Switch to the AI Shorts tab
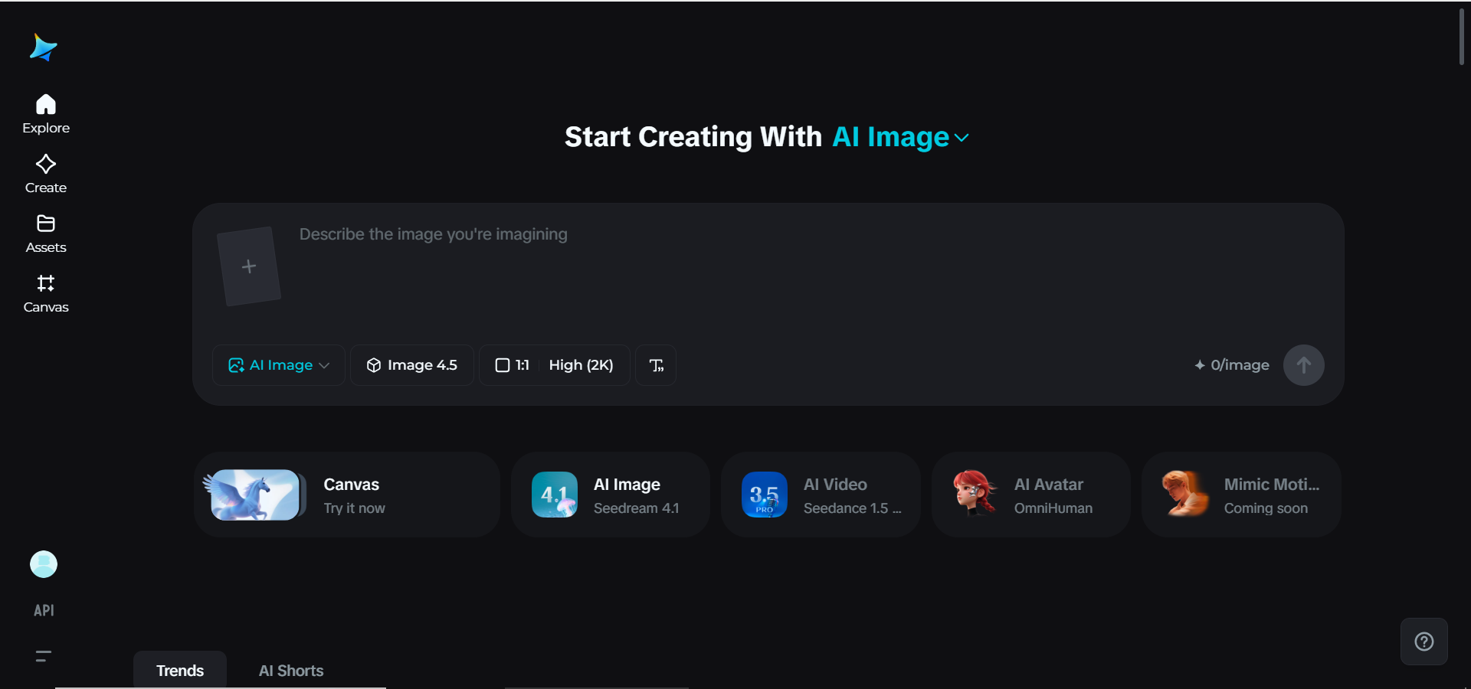1471x689 pixels. tap(291, 671)
